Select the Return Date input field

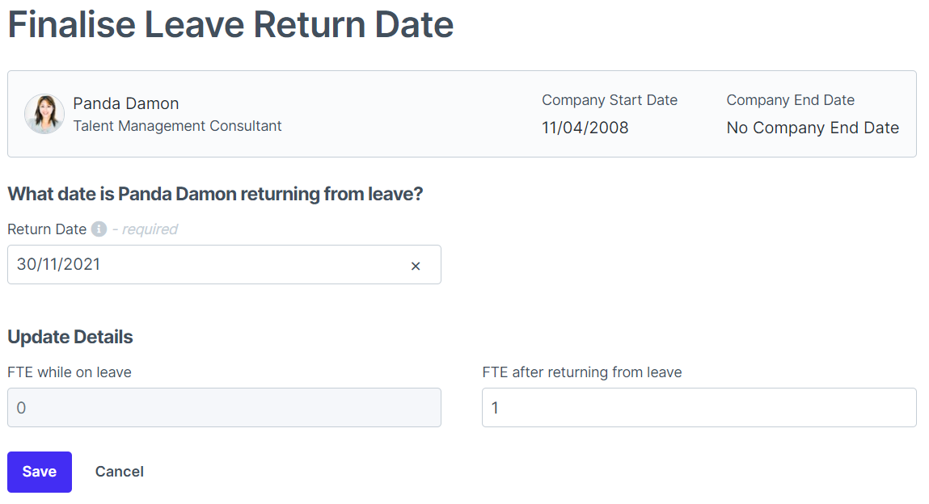202,265
